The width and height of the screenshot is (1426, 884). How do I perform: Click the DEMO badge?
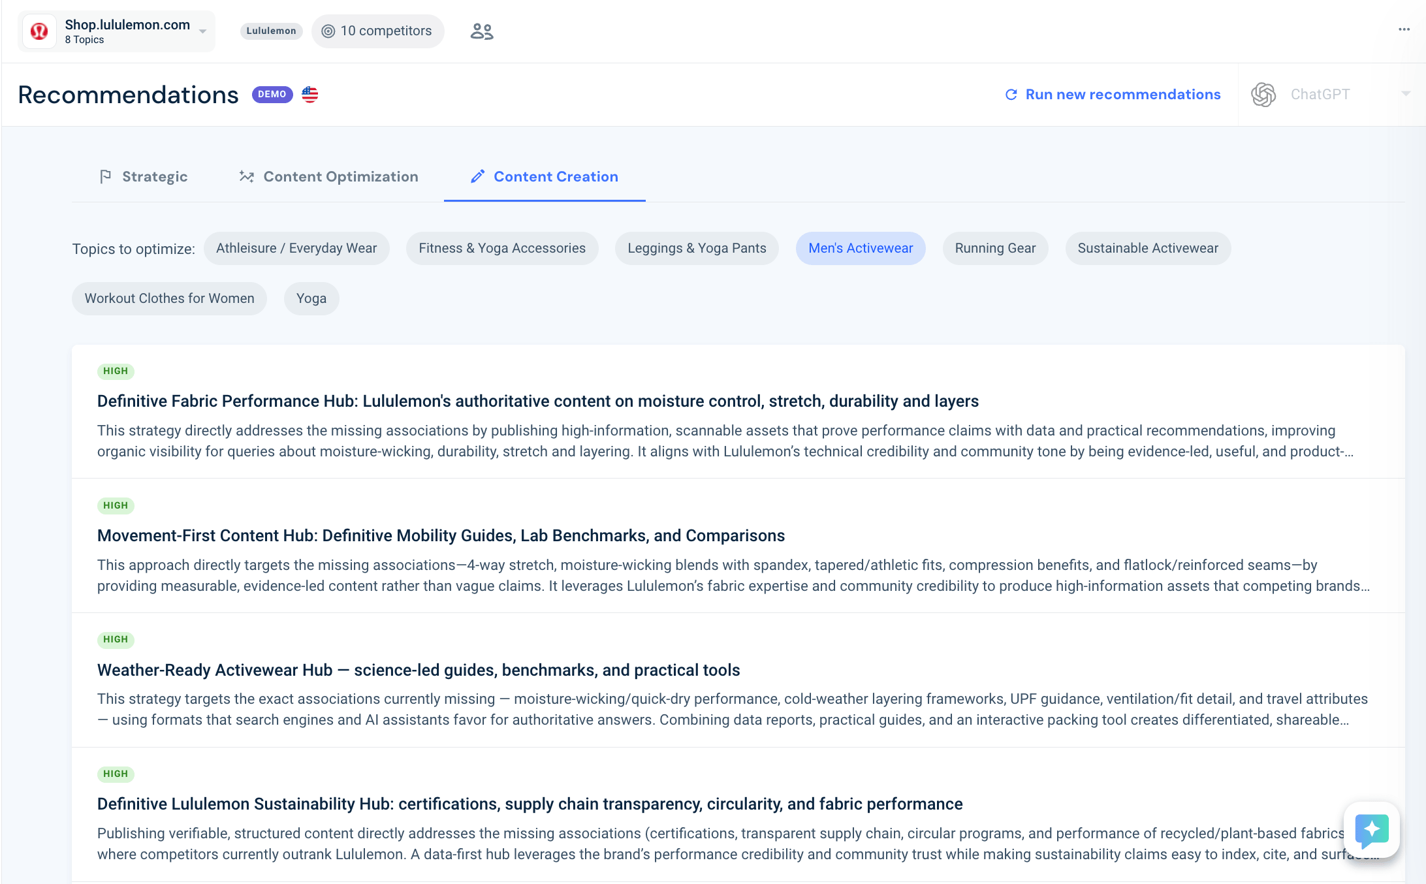[272, 95]
